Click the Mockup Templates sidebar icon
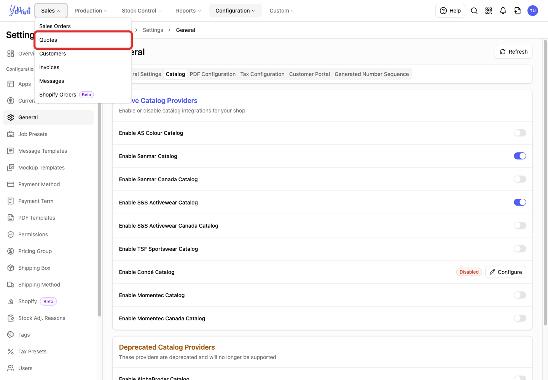Viewport: 548px width, 380px height. coord(11,168)
